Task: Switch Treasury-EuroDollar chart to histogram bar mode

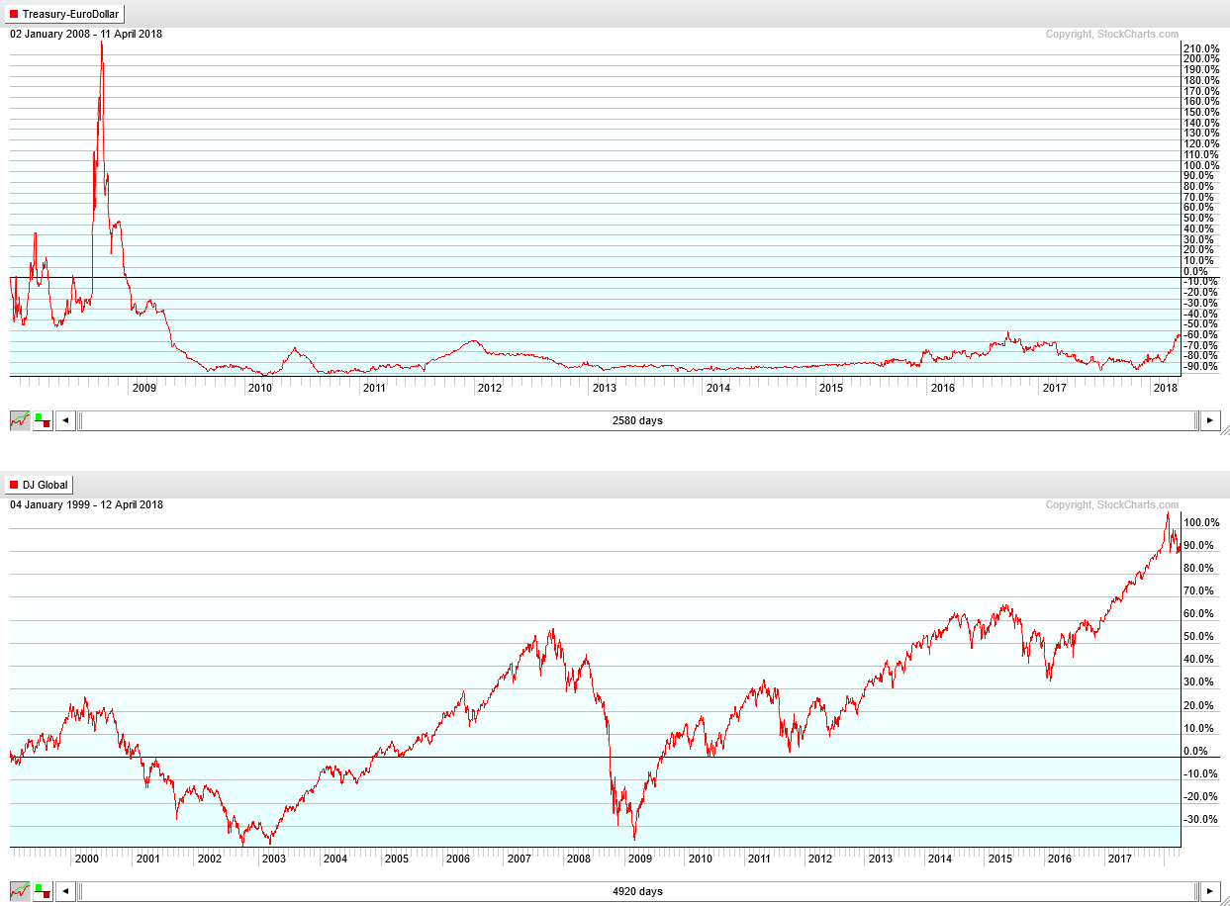Action: [43, 420]
